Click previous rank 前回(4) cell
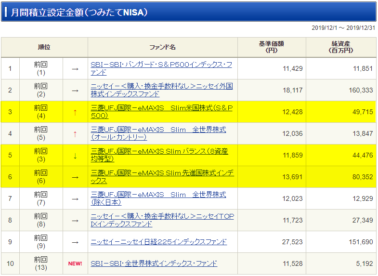 pos(41,112)
